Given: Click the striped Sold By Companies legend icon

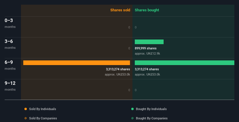Looking at the screenshot, I should [26, 118].
